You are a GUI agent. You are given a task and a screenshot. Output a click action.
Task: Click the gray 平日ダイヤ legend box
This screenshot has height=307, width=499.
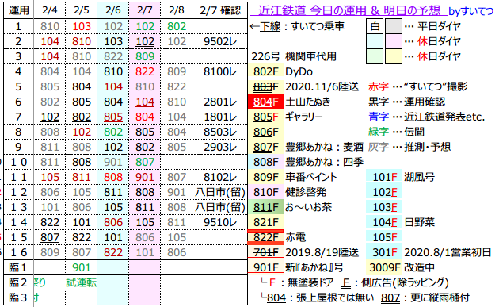pos(394,26)
